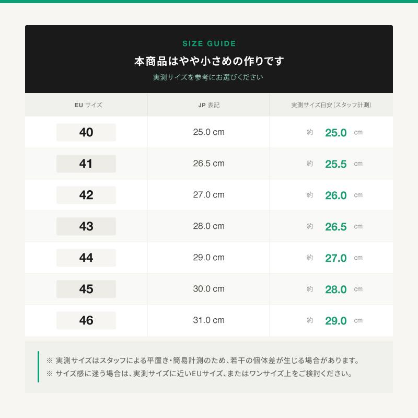Click the SIZE GUIDE heading text
Image resolution: width=418 pixels, height=418 pixels.
tap(209, 43)
